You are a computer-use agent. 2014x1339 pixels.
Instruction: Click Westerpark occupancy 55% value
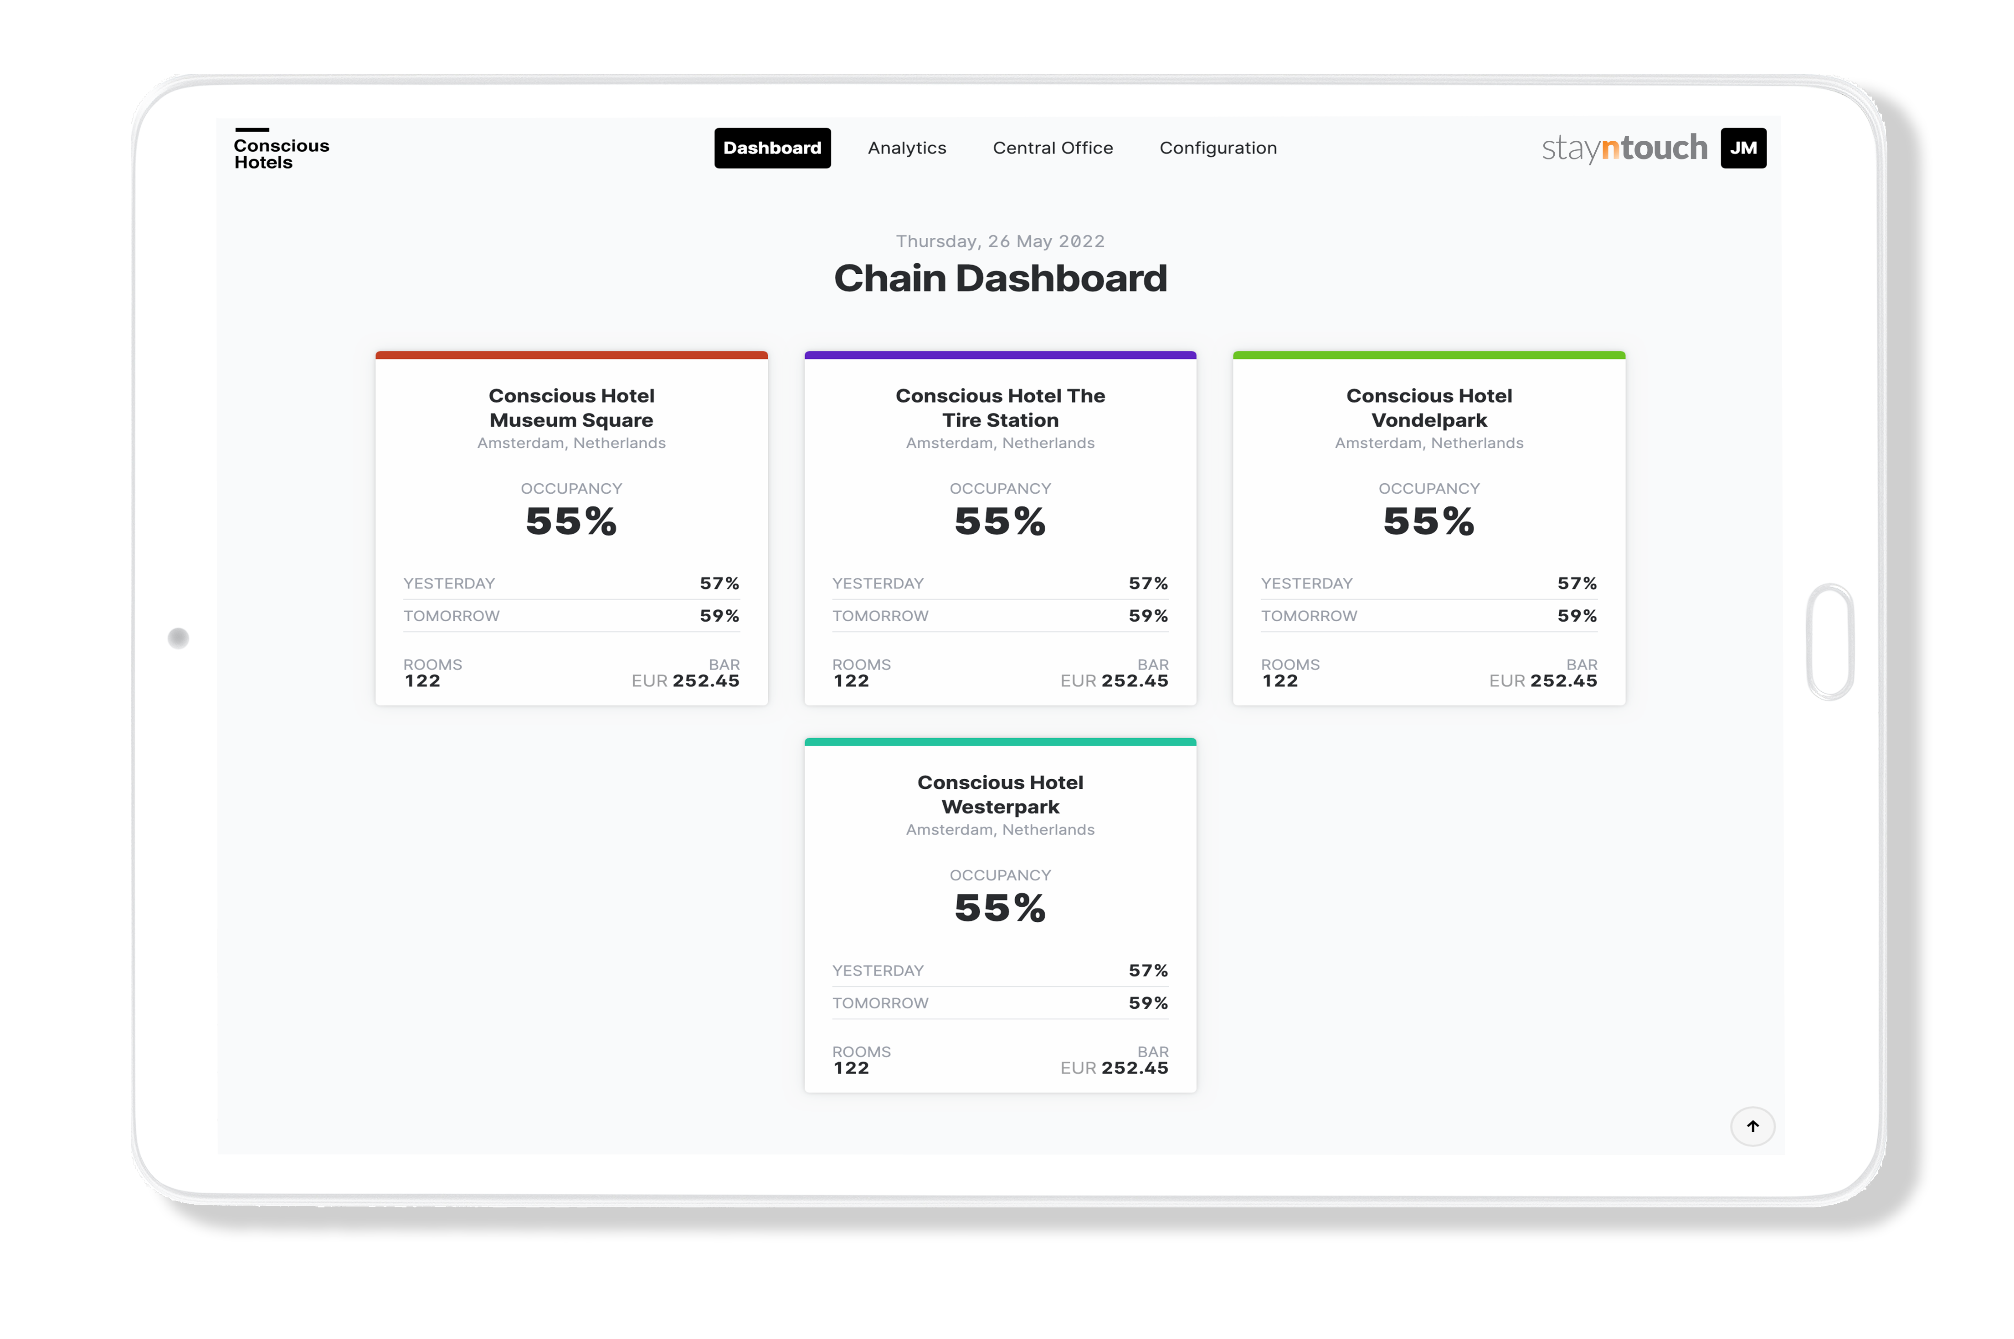tap(999, 908)
